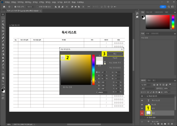The height and width of the screenshot is (126, 177).
Task: Select the Lasso tool
Action: pyautogui.click(x=3, y=21)
